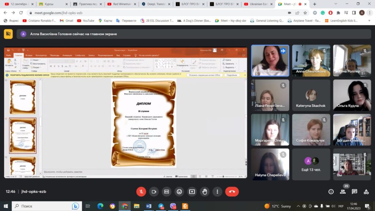
Task: Switch to the DeepL Translate browser tab
Action: (156, 4)
